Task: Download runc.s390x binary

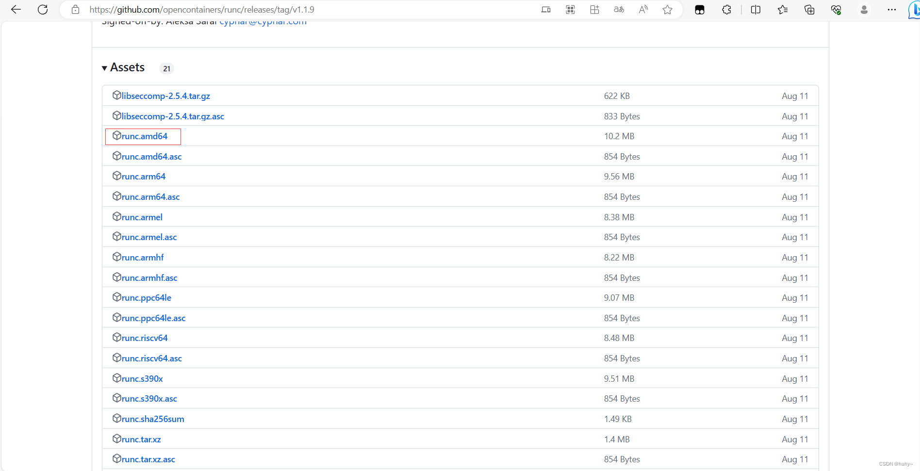Action: (x=142, y=379)
